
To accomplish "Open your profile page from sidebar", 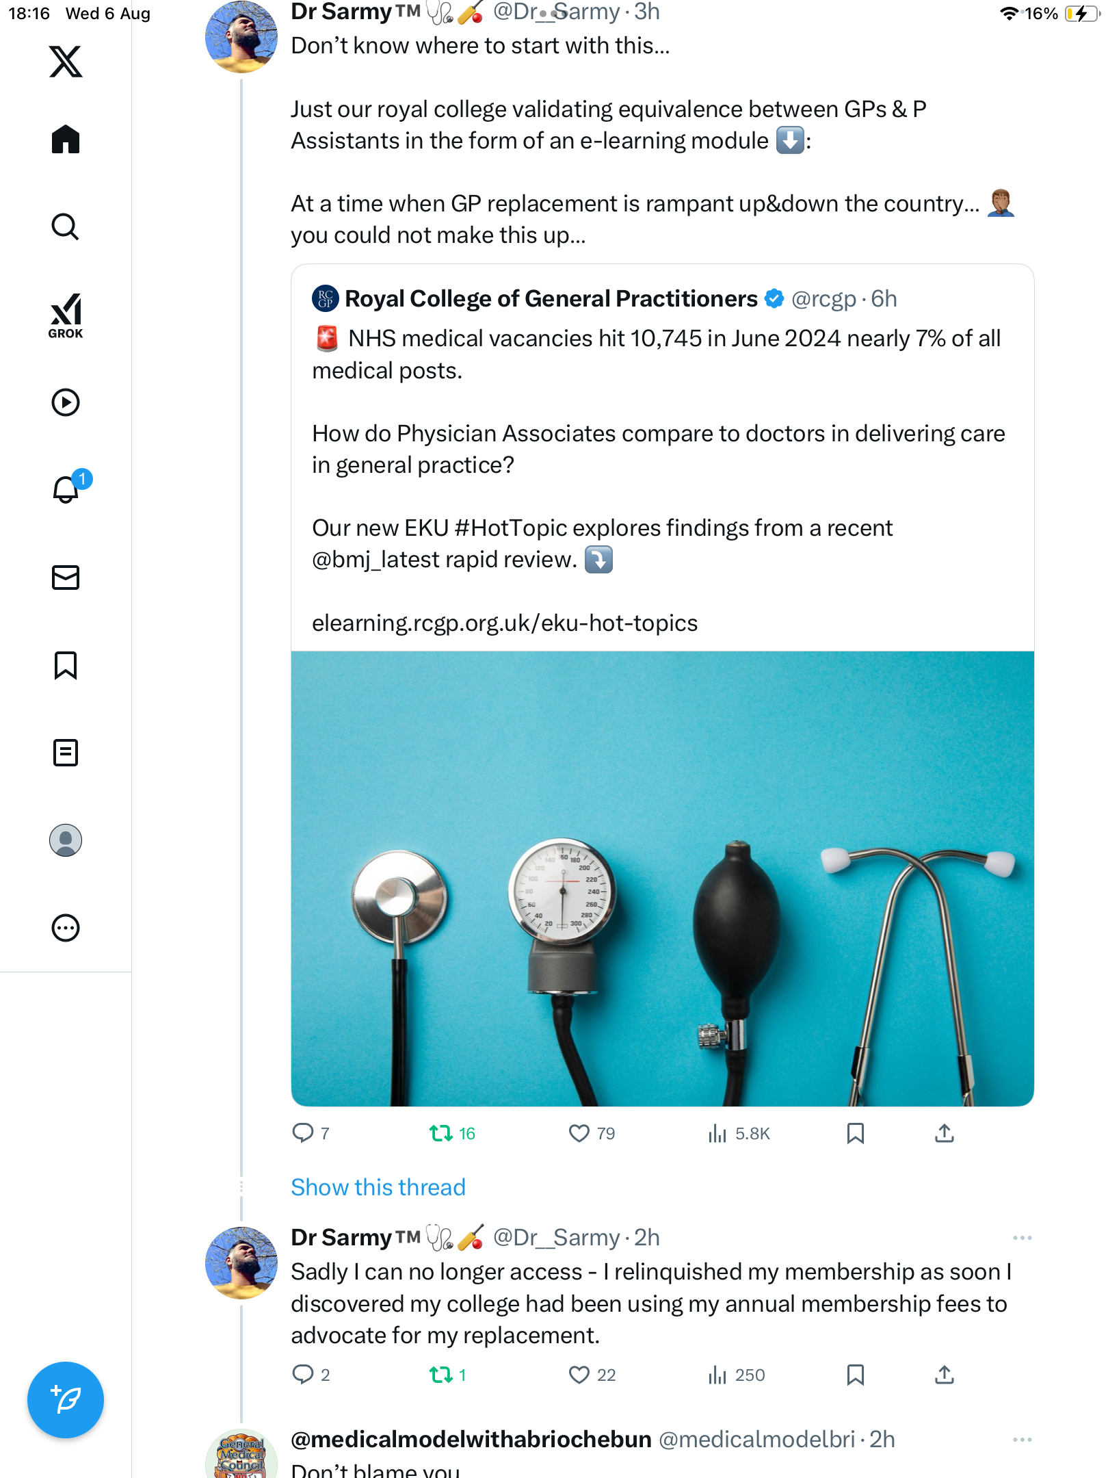I will [66, 840].
